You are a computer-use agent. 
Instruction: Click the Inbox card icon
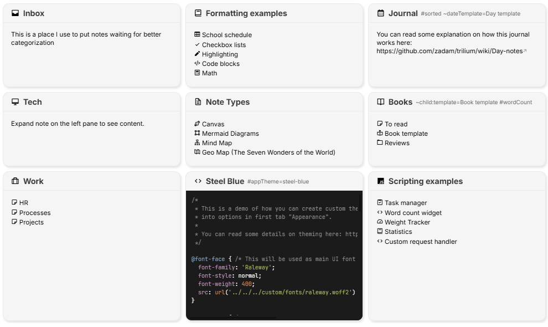[15, 13]
